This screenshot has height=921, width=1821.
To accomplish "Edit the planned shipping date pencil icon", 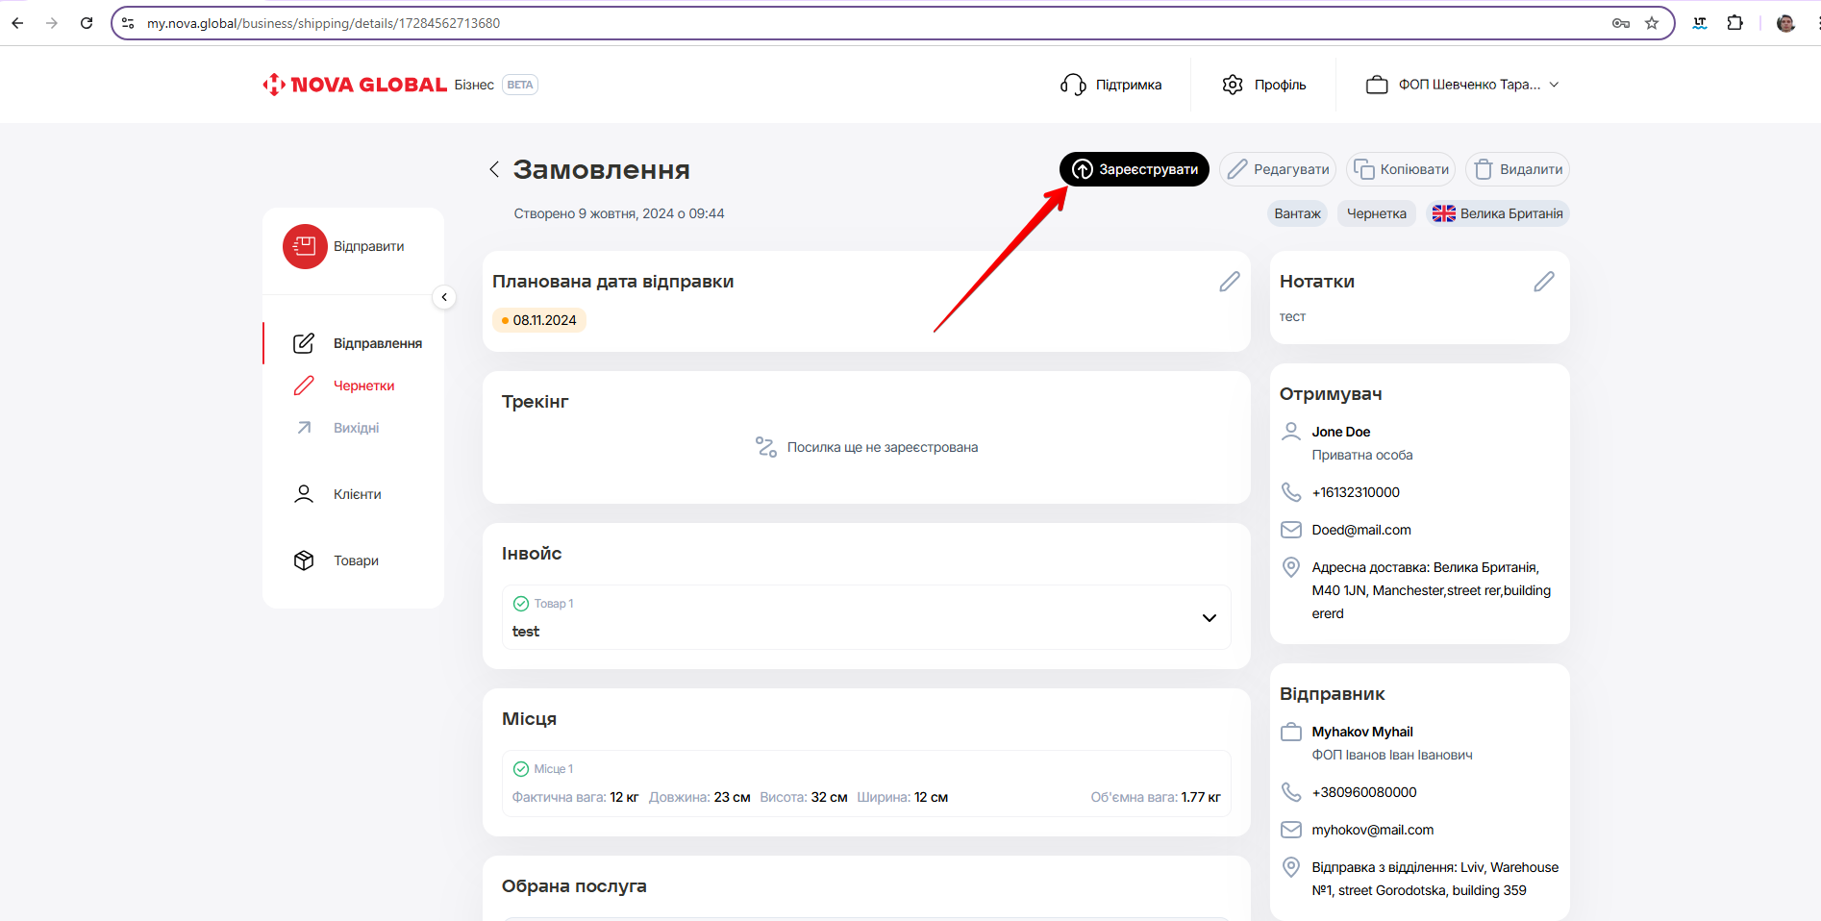I will coord(1229,282).
